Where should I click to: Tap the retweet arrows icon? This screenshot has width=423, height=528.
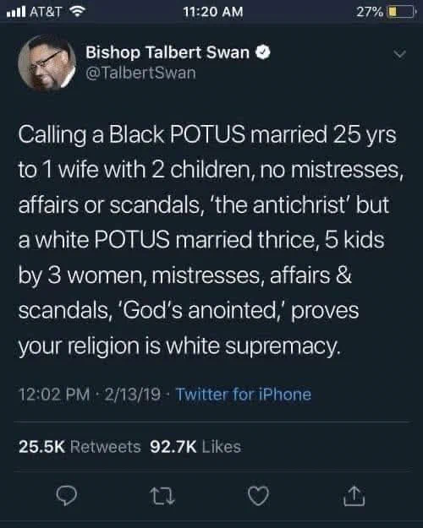click(162, 497)
